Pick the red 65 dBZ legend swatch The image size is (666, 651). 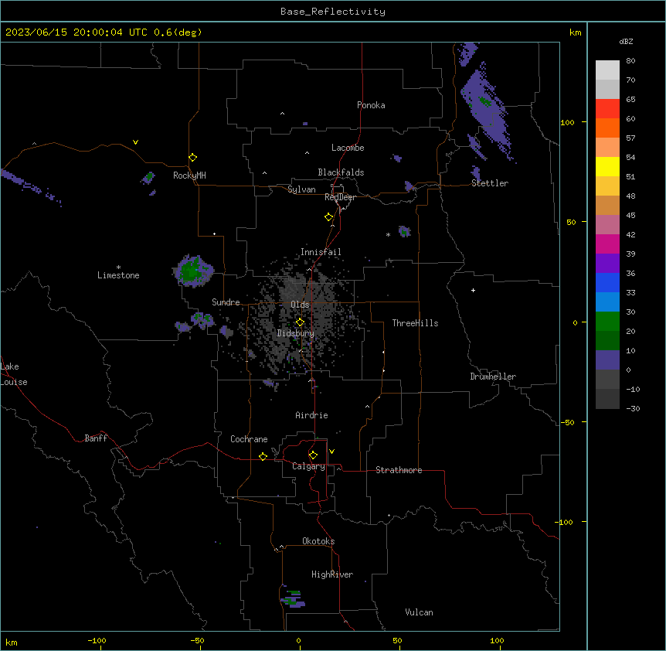607,109
